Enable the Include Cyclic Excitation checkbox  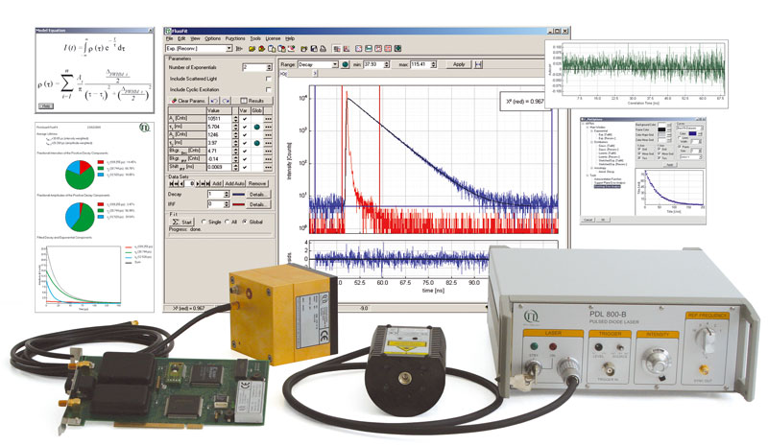pyautogui.click(x=269, y=90)
